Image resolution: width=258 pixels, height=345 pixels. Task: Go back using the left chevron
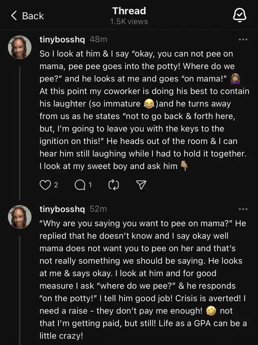tap(14, 16)
